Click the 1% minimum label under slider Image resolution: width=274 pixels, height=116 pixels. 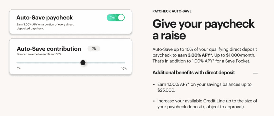point(19,69)
